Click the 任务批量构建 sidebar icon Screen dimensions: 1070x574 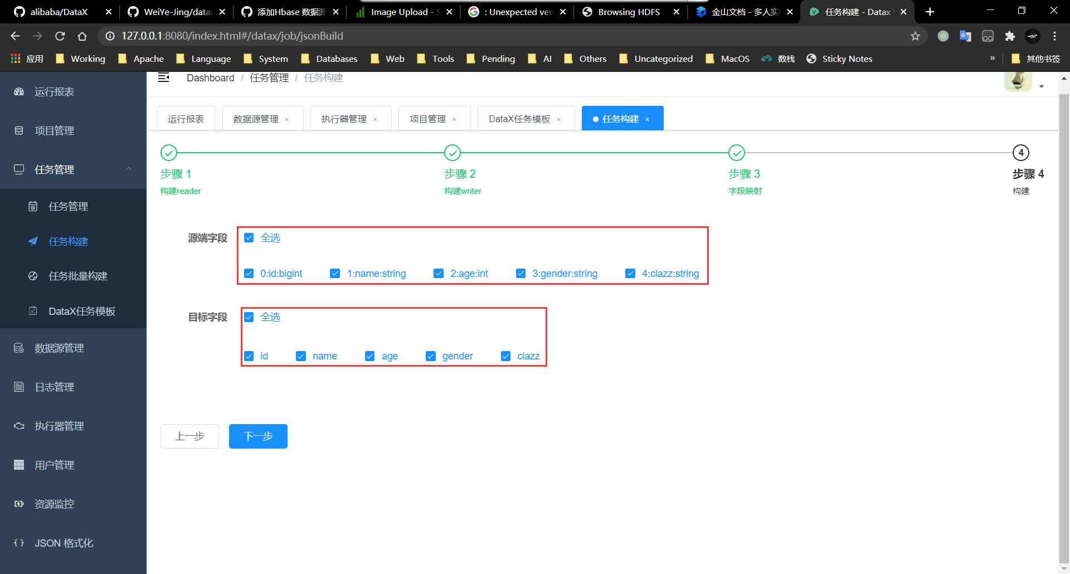(33, 276)
